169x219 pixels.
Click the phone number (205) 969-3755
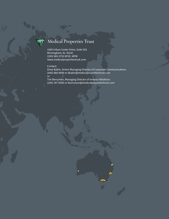click(55, 56)
